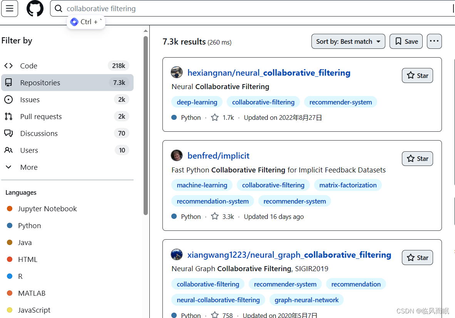Select the Jupyter Notebook language filter
The height and width of the screenshot is (318, 455).
(x=47, y=209)
